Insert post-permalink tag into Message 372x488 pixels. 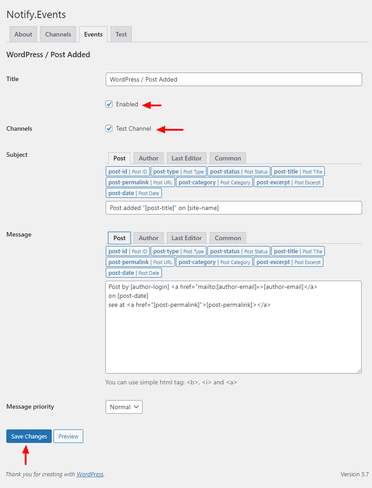140,262
